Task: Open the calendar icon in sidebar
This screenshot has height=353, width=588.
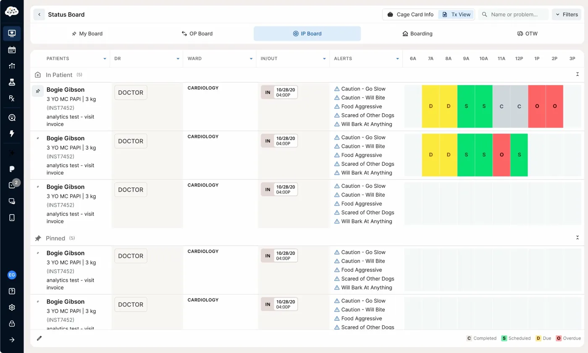Action: pos(12,50)
